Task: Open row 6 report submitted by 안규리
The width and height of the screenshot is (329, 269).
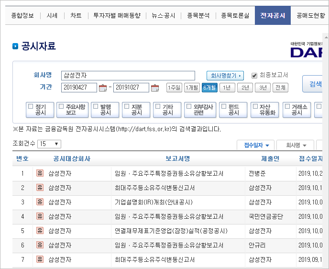Action: click(x=169, y=245)
